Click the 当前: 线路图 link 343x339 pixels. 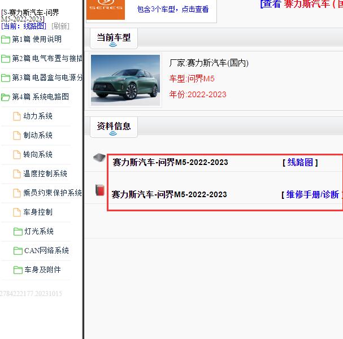pyautogui.click(x=24, y=26)
